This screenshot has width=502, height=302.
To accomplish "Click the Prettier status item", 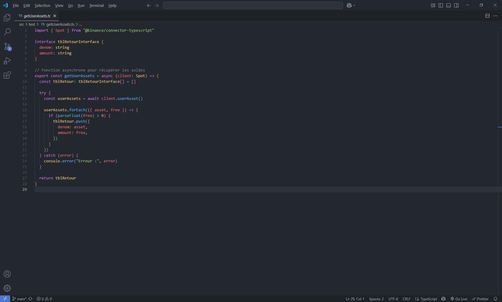I will click(480, 299).
